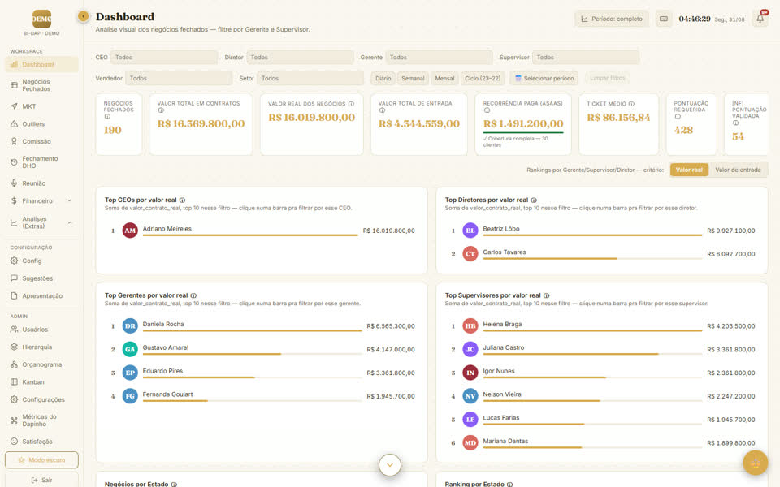Toggle Modo escuro dark mode
The width and height of the screenshot is (780, 487).
coord(41,460)
